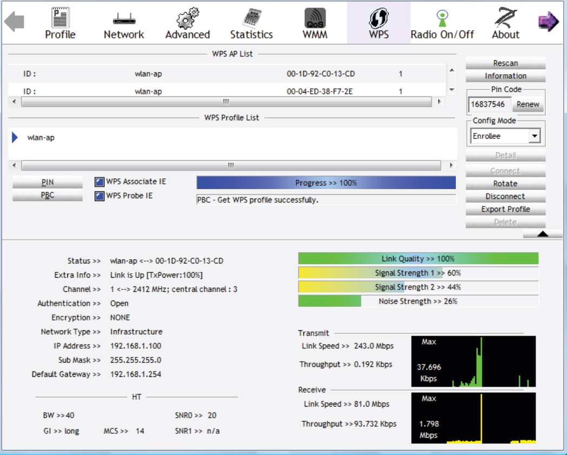Open the Statistics calculator icon

point(251,18)
